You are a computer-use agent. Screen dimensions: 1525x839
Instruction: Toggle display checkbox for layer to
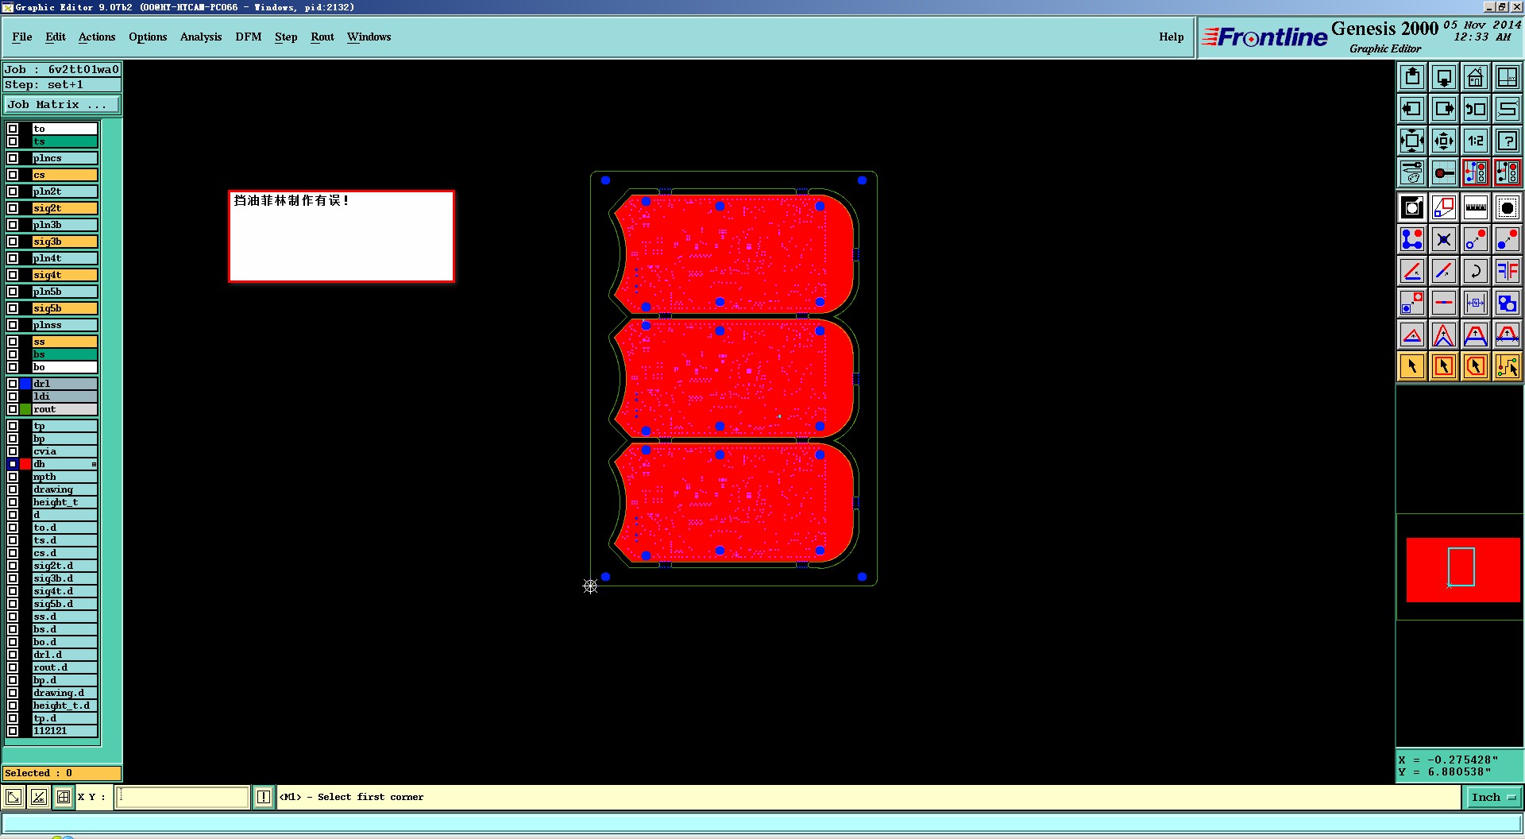(13, 129)
